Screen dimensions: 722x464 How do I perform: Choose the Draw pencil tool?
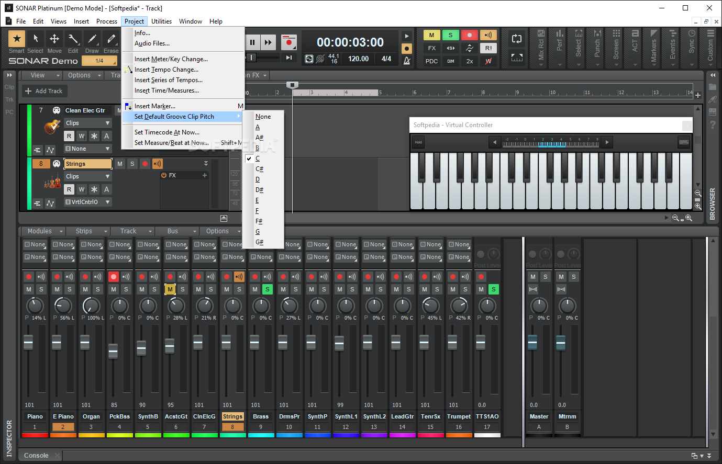click(x=92, y=39)
